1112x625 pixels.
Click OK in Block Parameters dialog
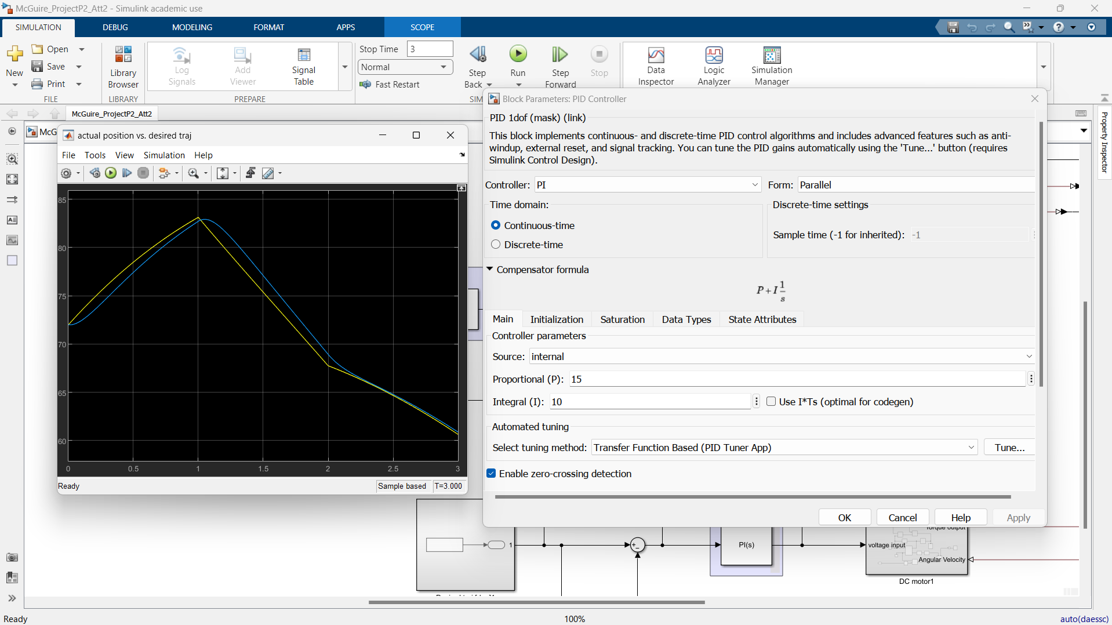(x=845, y=517)
